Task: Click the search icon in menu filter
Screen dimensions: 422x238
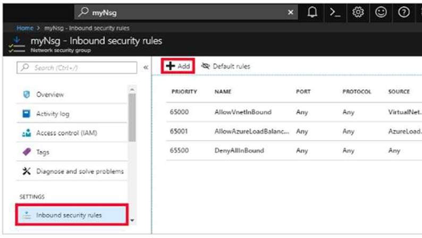Action: [x=25, y=67]
